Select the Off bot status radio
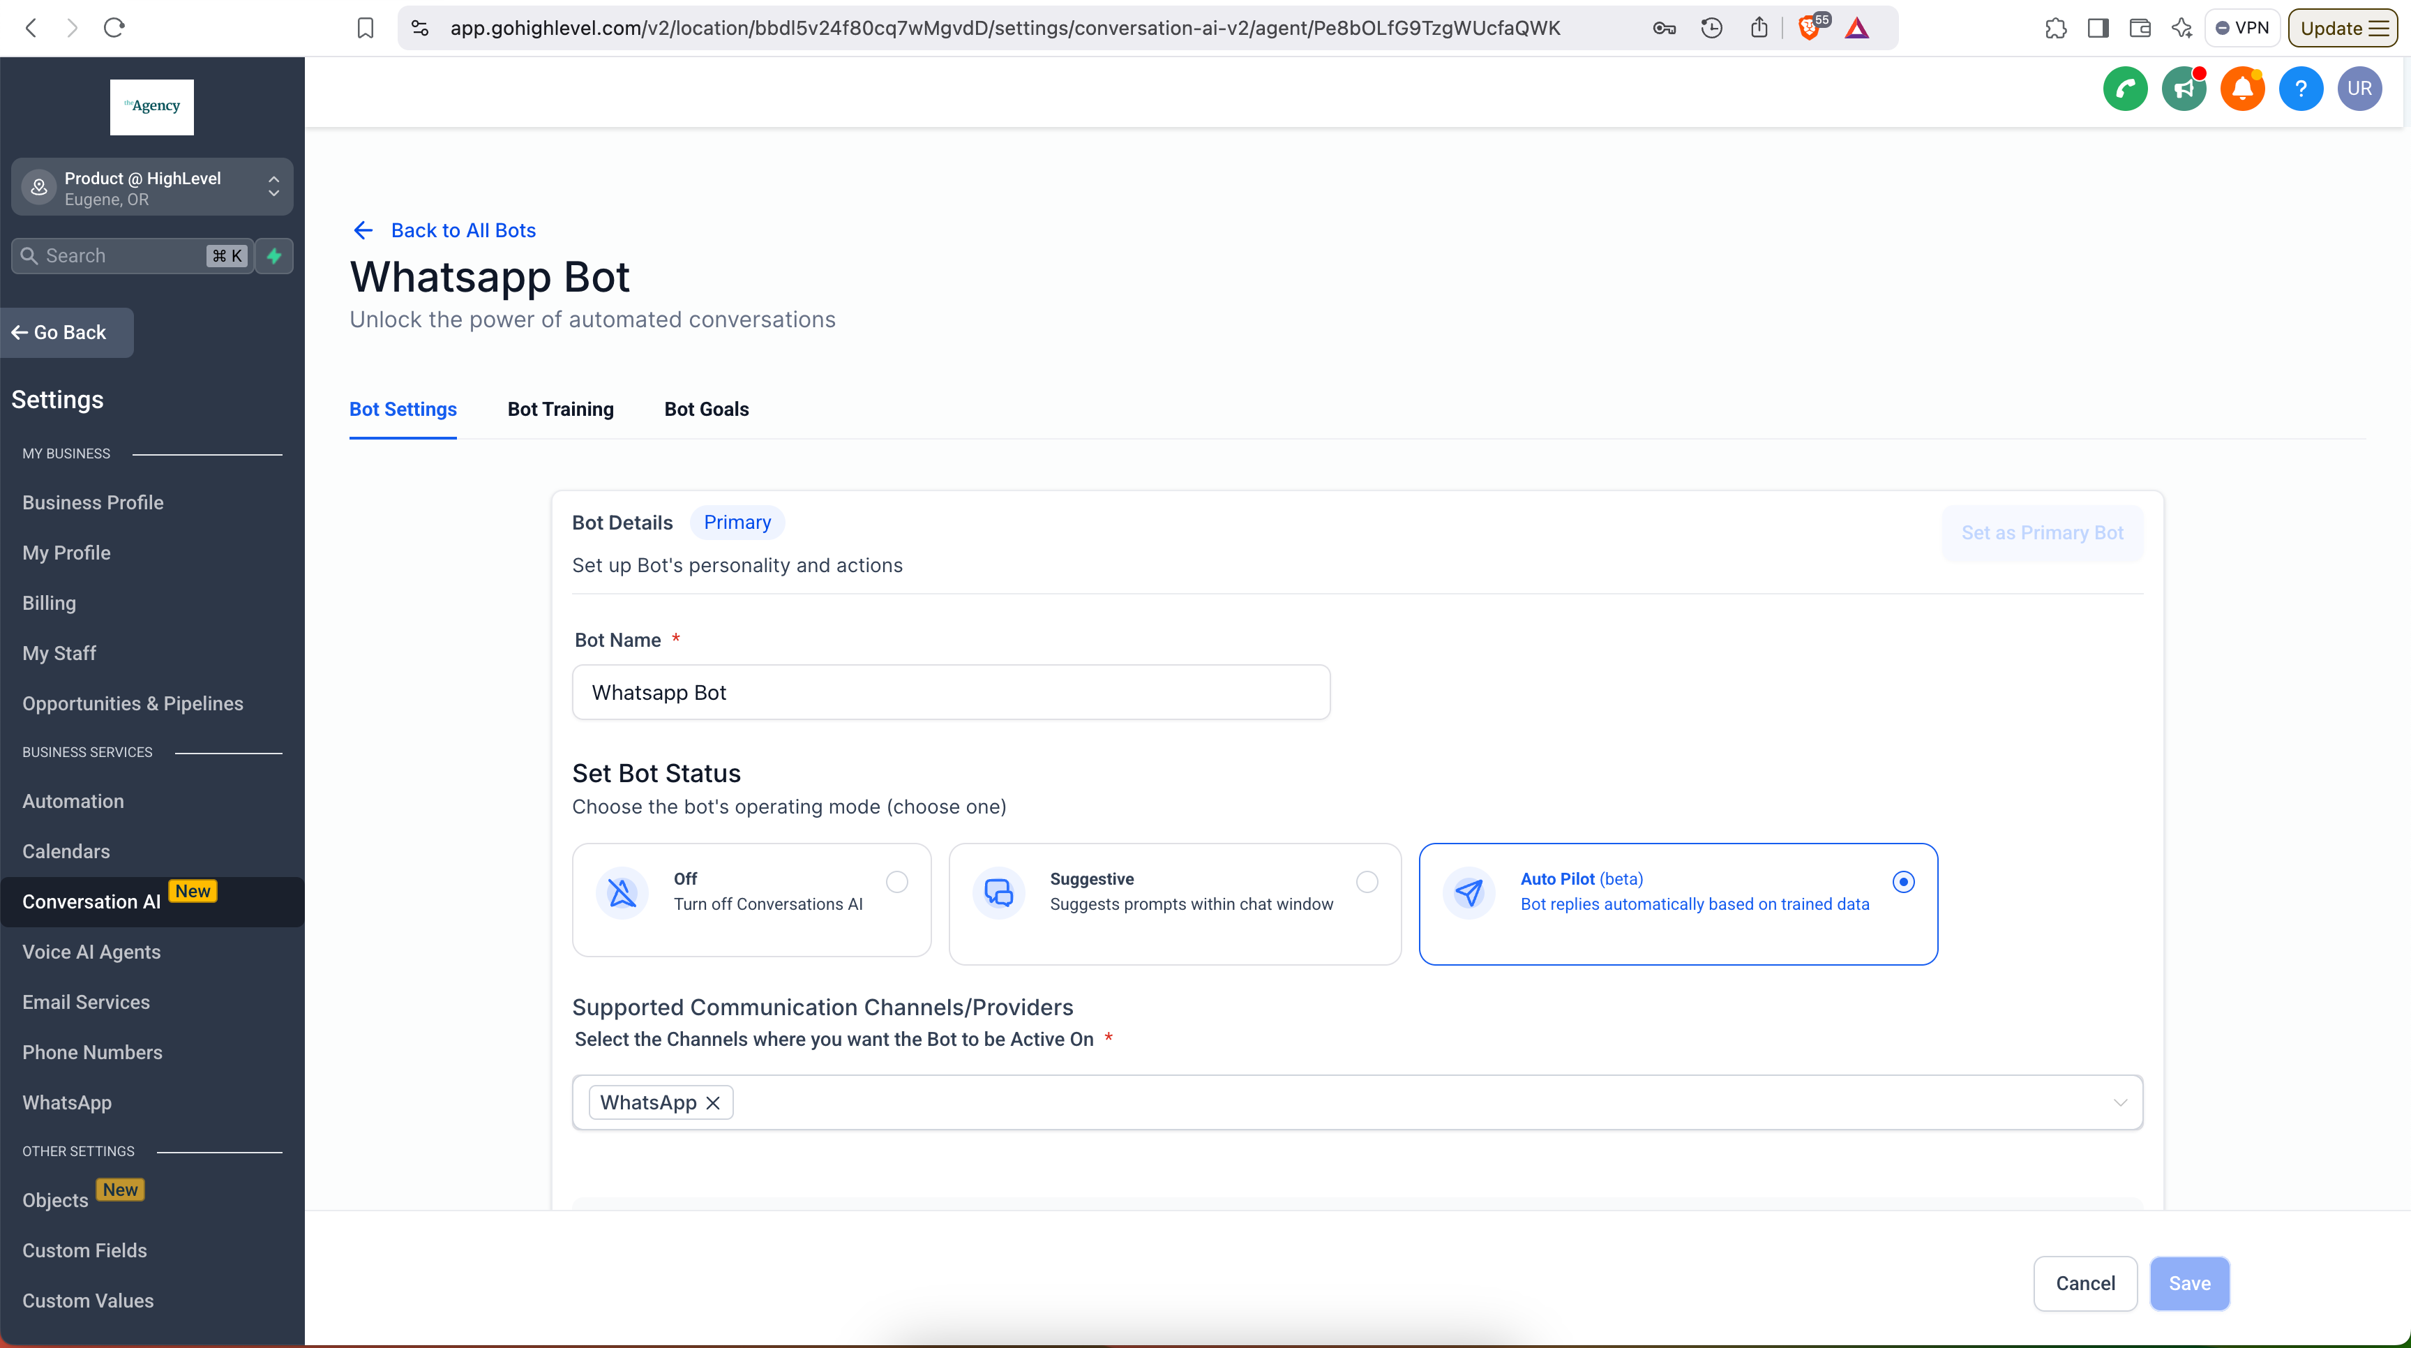 896,882
